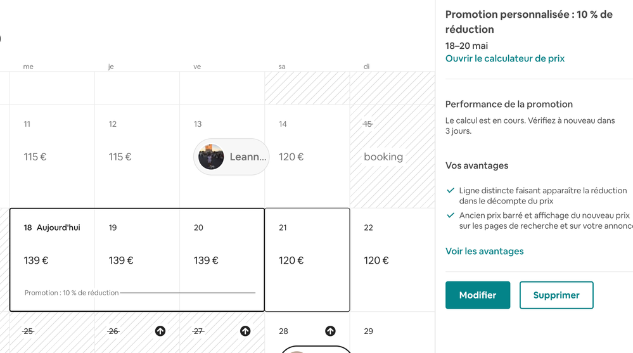Select day 14 priced at 120 €
Viewport: 633px width, 353px height.
(307, 156)
